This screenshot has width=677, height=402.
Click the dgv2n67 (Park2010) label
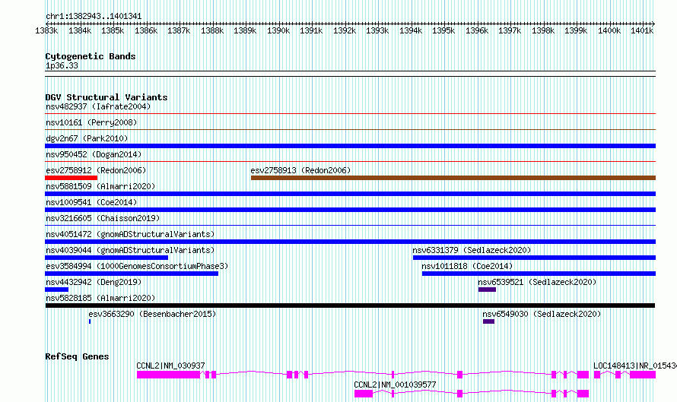(x=87, y=138)
